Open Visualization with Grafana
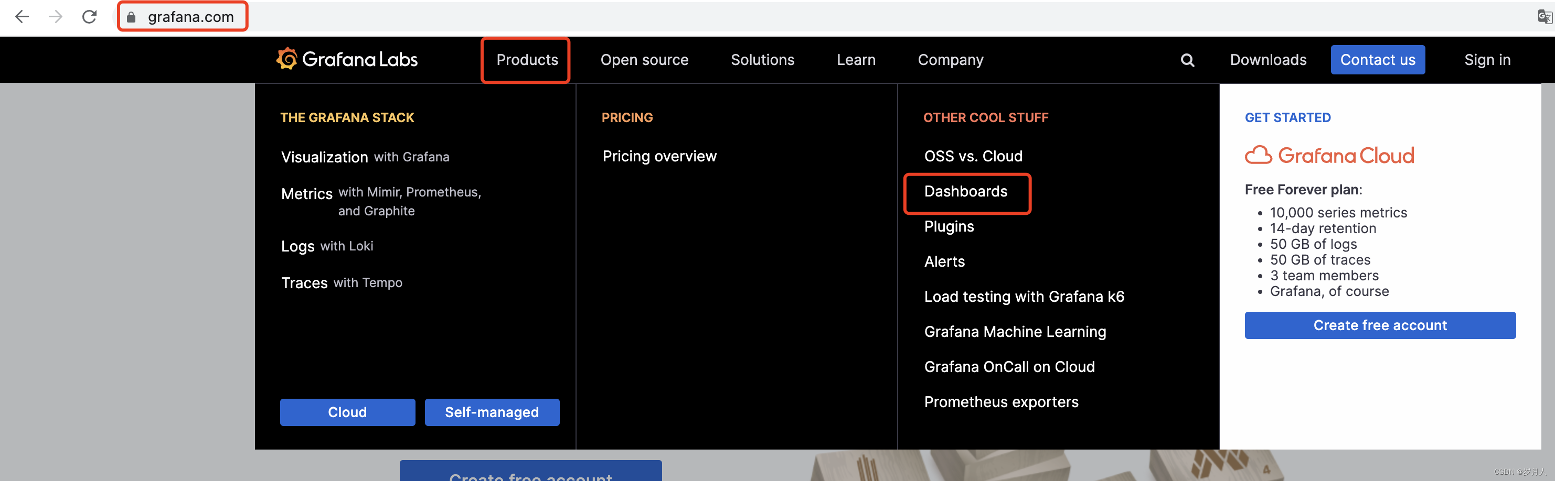Image resolution: width=1555 pixels, height=481 pixels. (x=365, y=157)
